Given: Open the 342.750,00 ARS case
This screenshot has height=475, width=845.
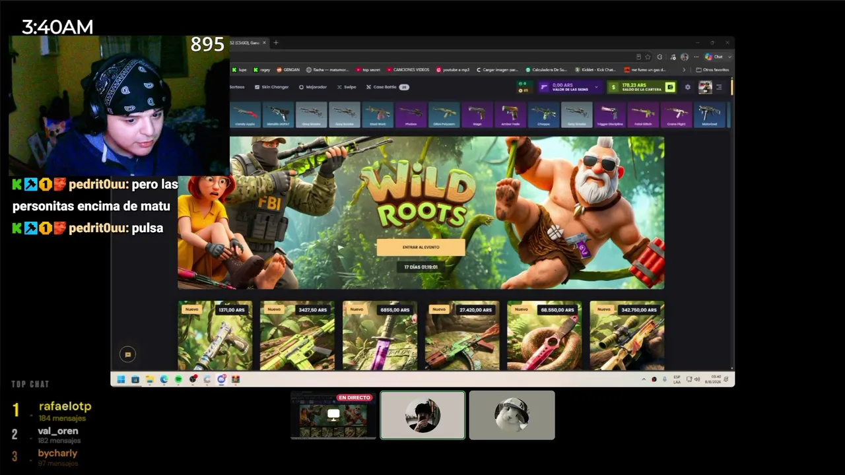Looking at the screenshot, I should point(627,335).
